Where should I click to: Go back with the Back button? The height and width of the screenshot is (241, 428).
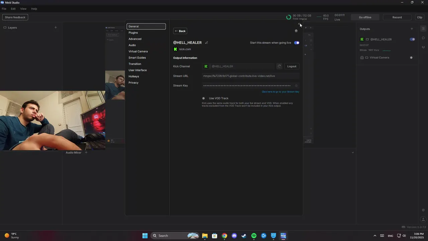[180, 31]
